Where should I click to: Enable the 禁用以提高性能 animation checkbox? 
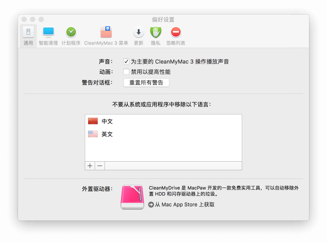pyautogui.click(x=126, y=72)
